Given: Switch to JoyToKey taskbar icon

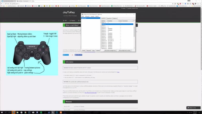Looking at the screenshot, I should pos(53,112).
